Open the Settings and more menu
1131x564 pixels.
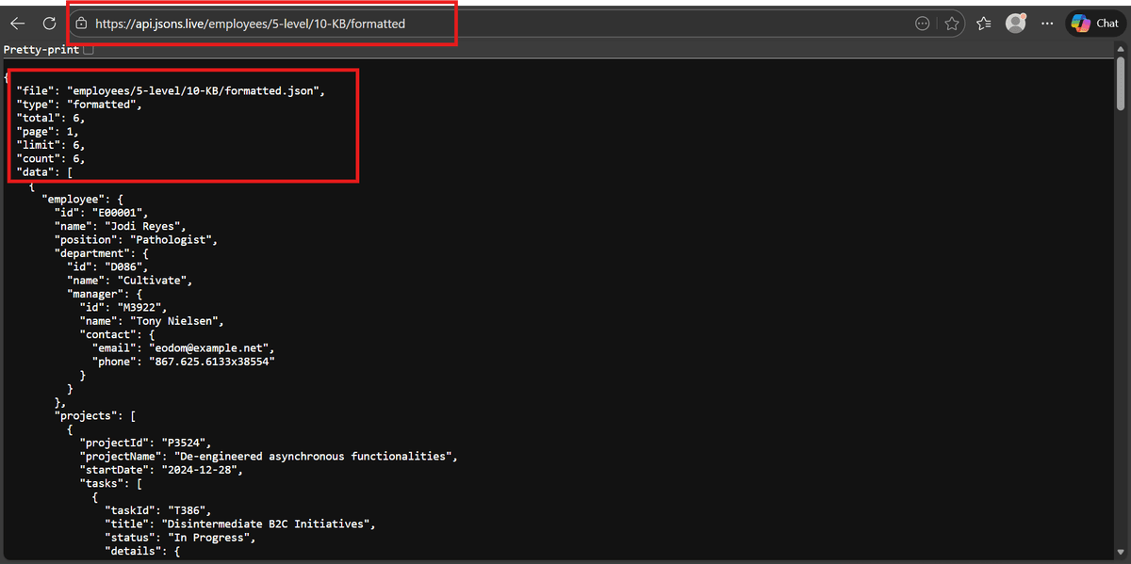(x=1047, y=24)
